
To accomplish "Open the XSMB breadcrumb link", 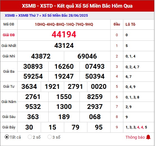I will [x=10, y=16].
